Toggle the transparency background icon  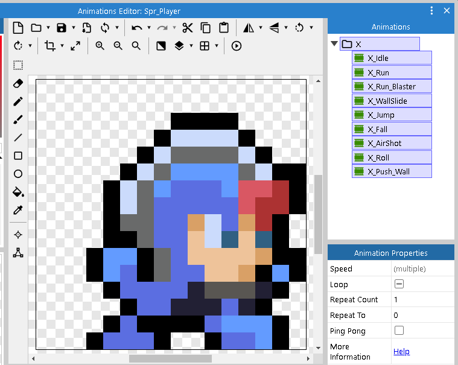[161, 46]
